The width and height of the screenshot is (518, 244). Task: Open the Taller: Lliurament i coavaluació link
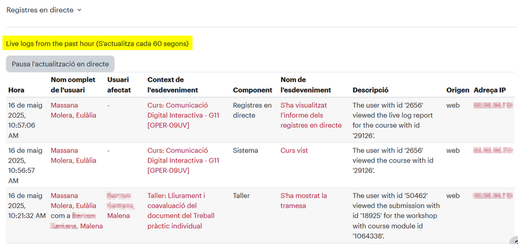coord(181,211)
